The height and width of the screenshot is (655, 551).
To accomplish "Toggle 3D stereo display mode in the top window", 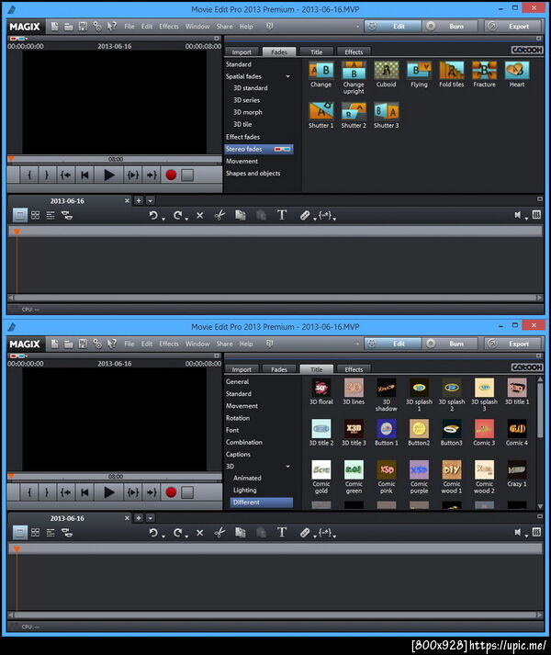I will tap(18, 39).
